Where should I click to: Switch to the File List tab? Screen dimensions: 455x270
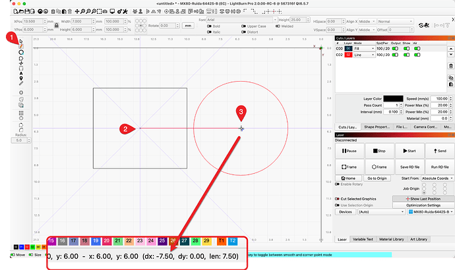point(402,127)
